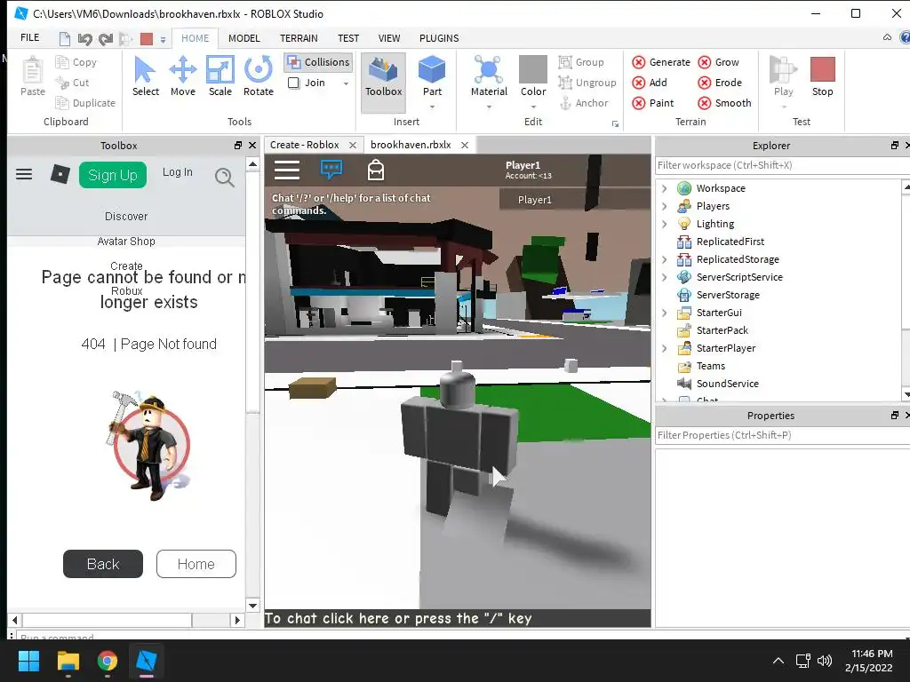Open the Color dropdown arrow
Screen dimensions: 910x682
[533, 107]
